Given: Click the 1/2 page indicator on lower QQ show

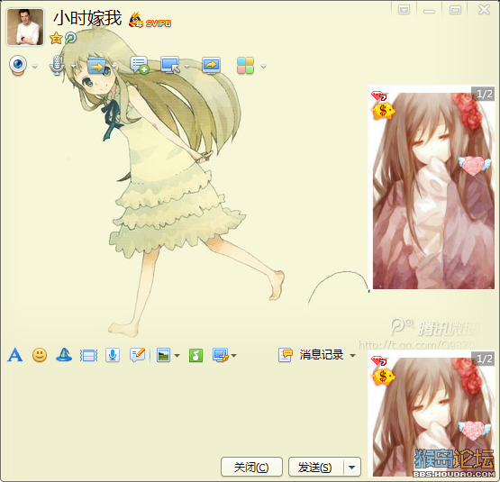Looking at the screenshot, I should coord(484,359).
